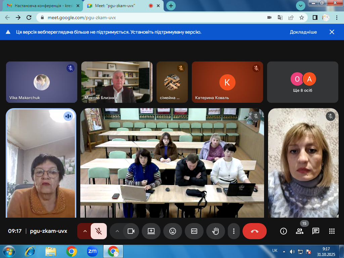This screenshot has height=258, width=344.
Task: Turn on closed captions
Action: click(x=194, y=231)
